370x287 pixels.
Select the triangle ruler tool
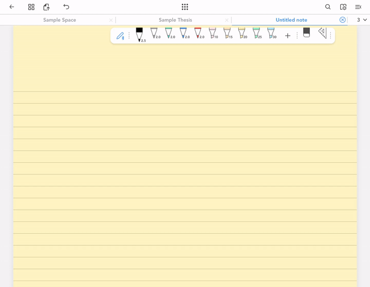(x=322, y=33)
